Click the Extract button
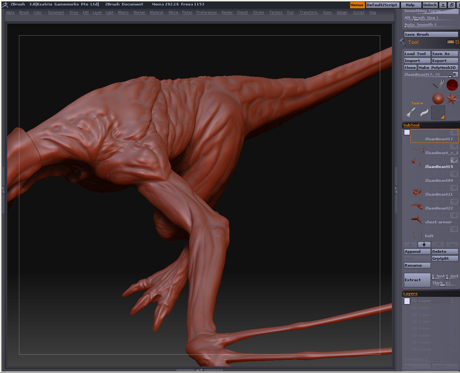Screen dimensions: 460x373 [x=417, y=280]
